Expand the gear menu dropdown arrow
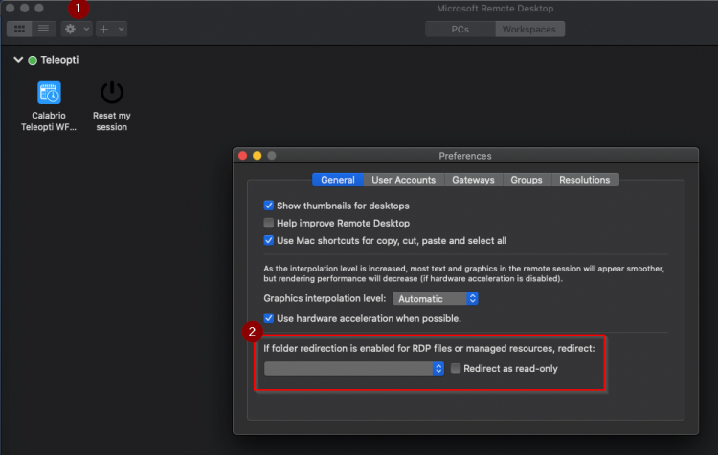 click(86, 30)
